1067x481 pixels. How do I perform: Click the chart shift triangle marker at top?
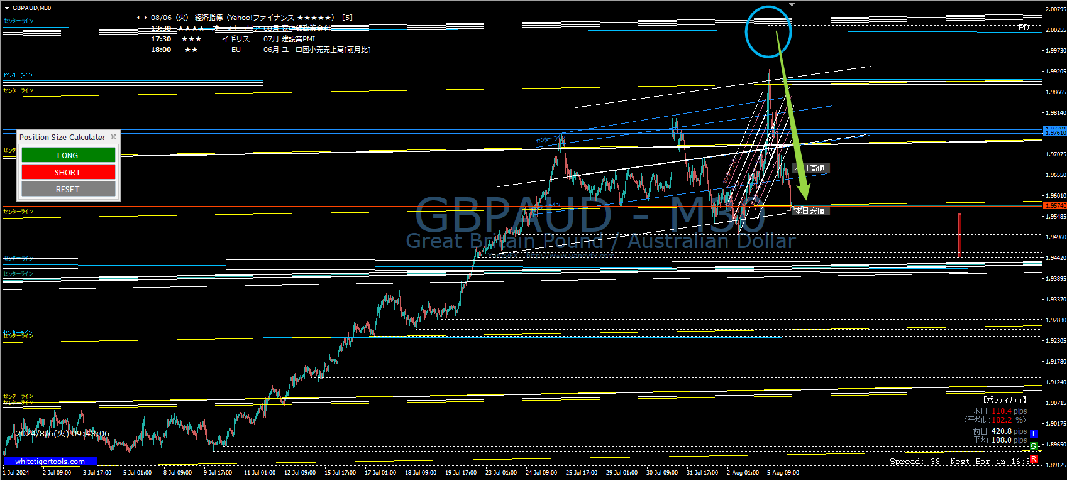click(792, 4)
